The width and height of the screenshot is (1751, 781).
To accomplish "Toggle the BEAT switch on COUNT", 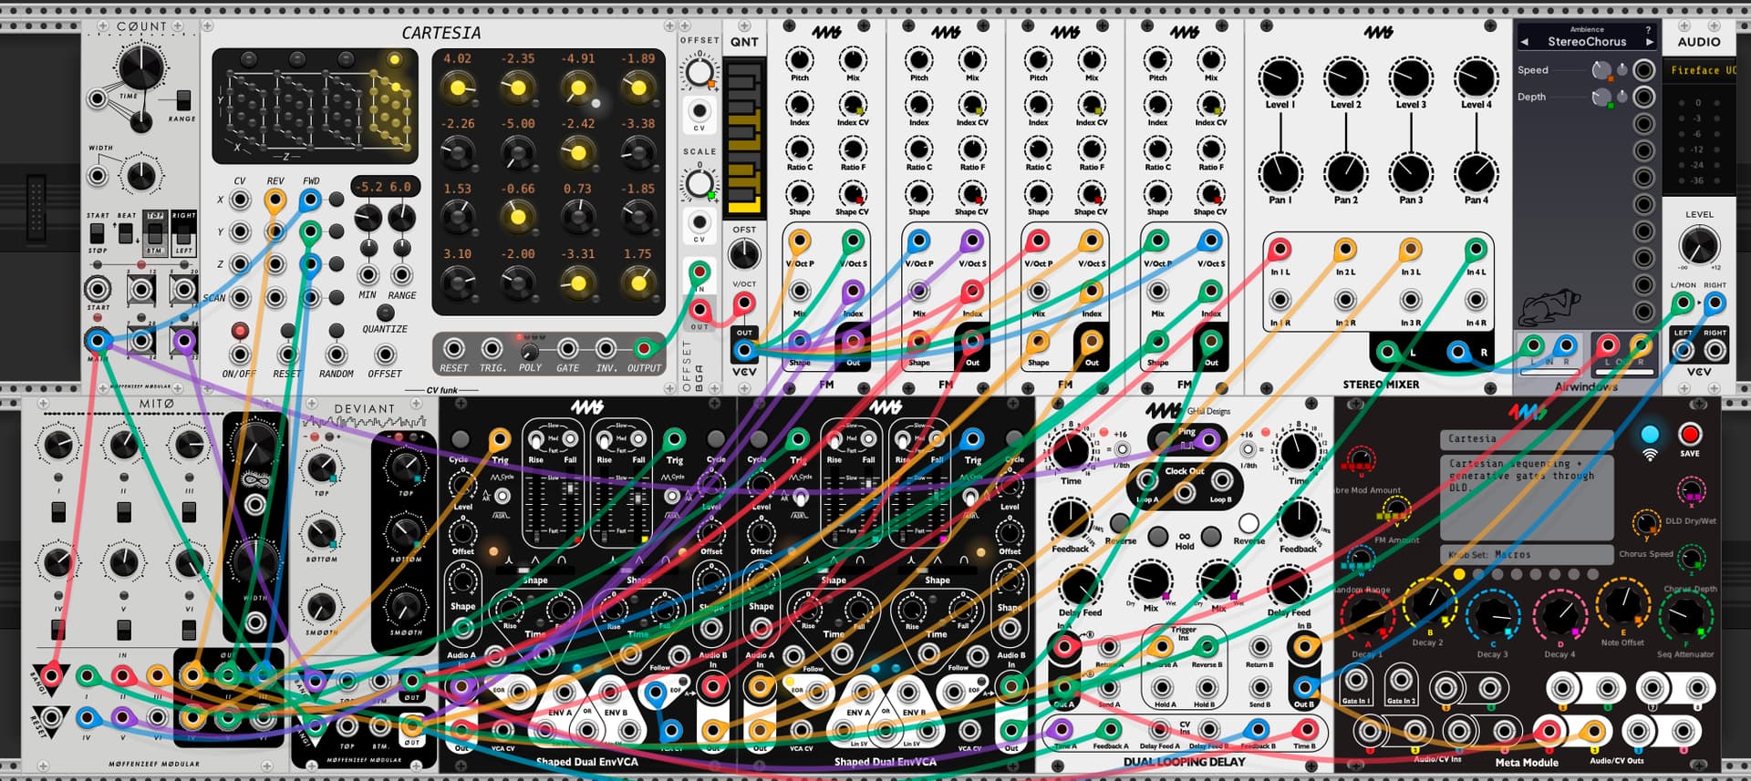I will click(126, 233).
